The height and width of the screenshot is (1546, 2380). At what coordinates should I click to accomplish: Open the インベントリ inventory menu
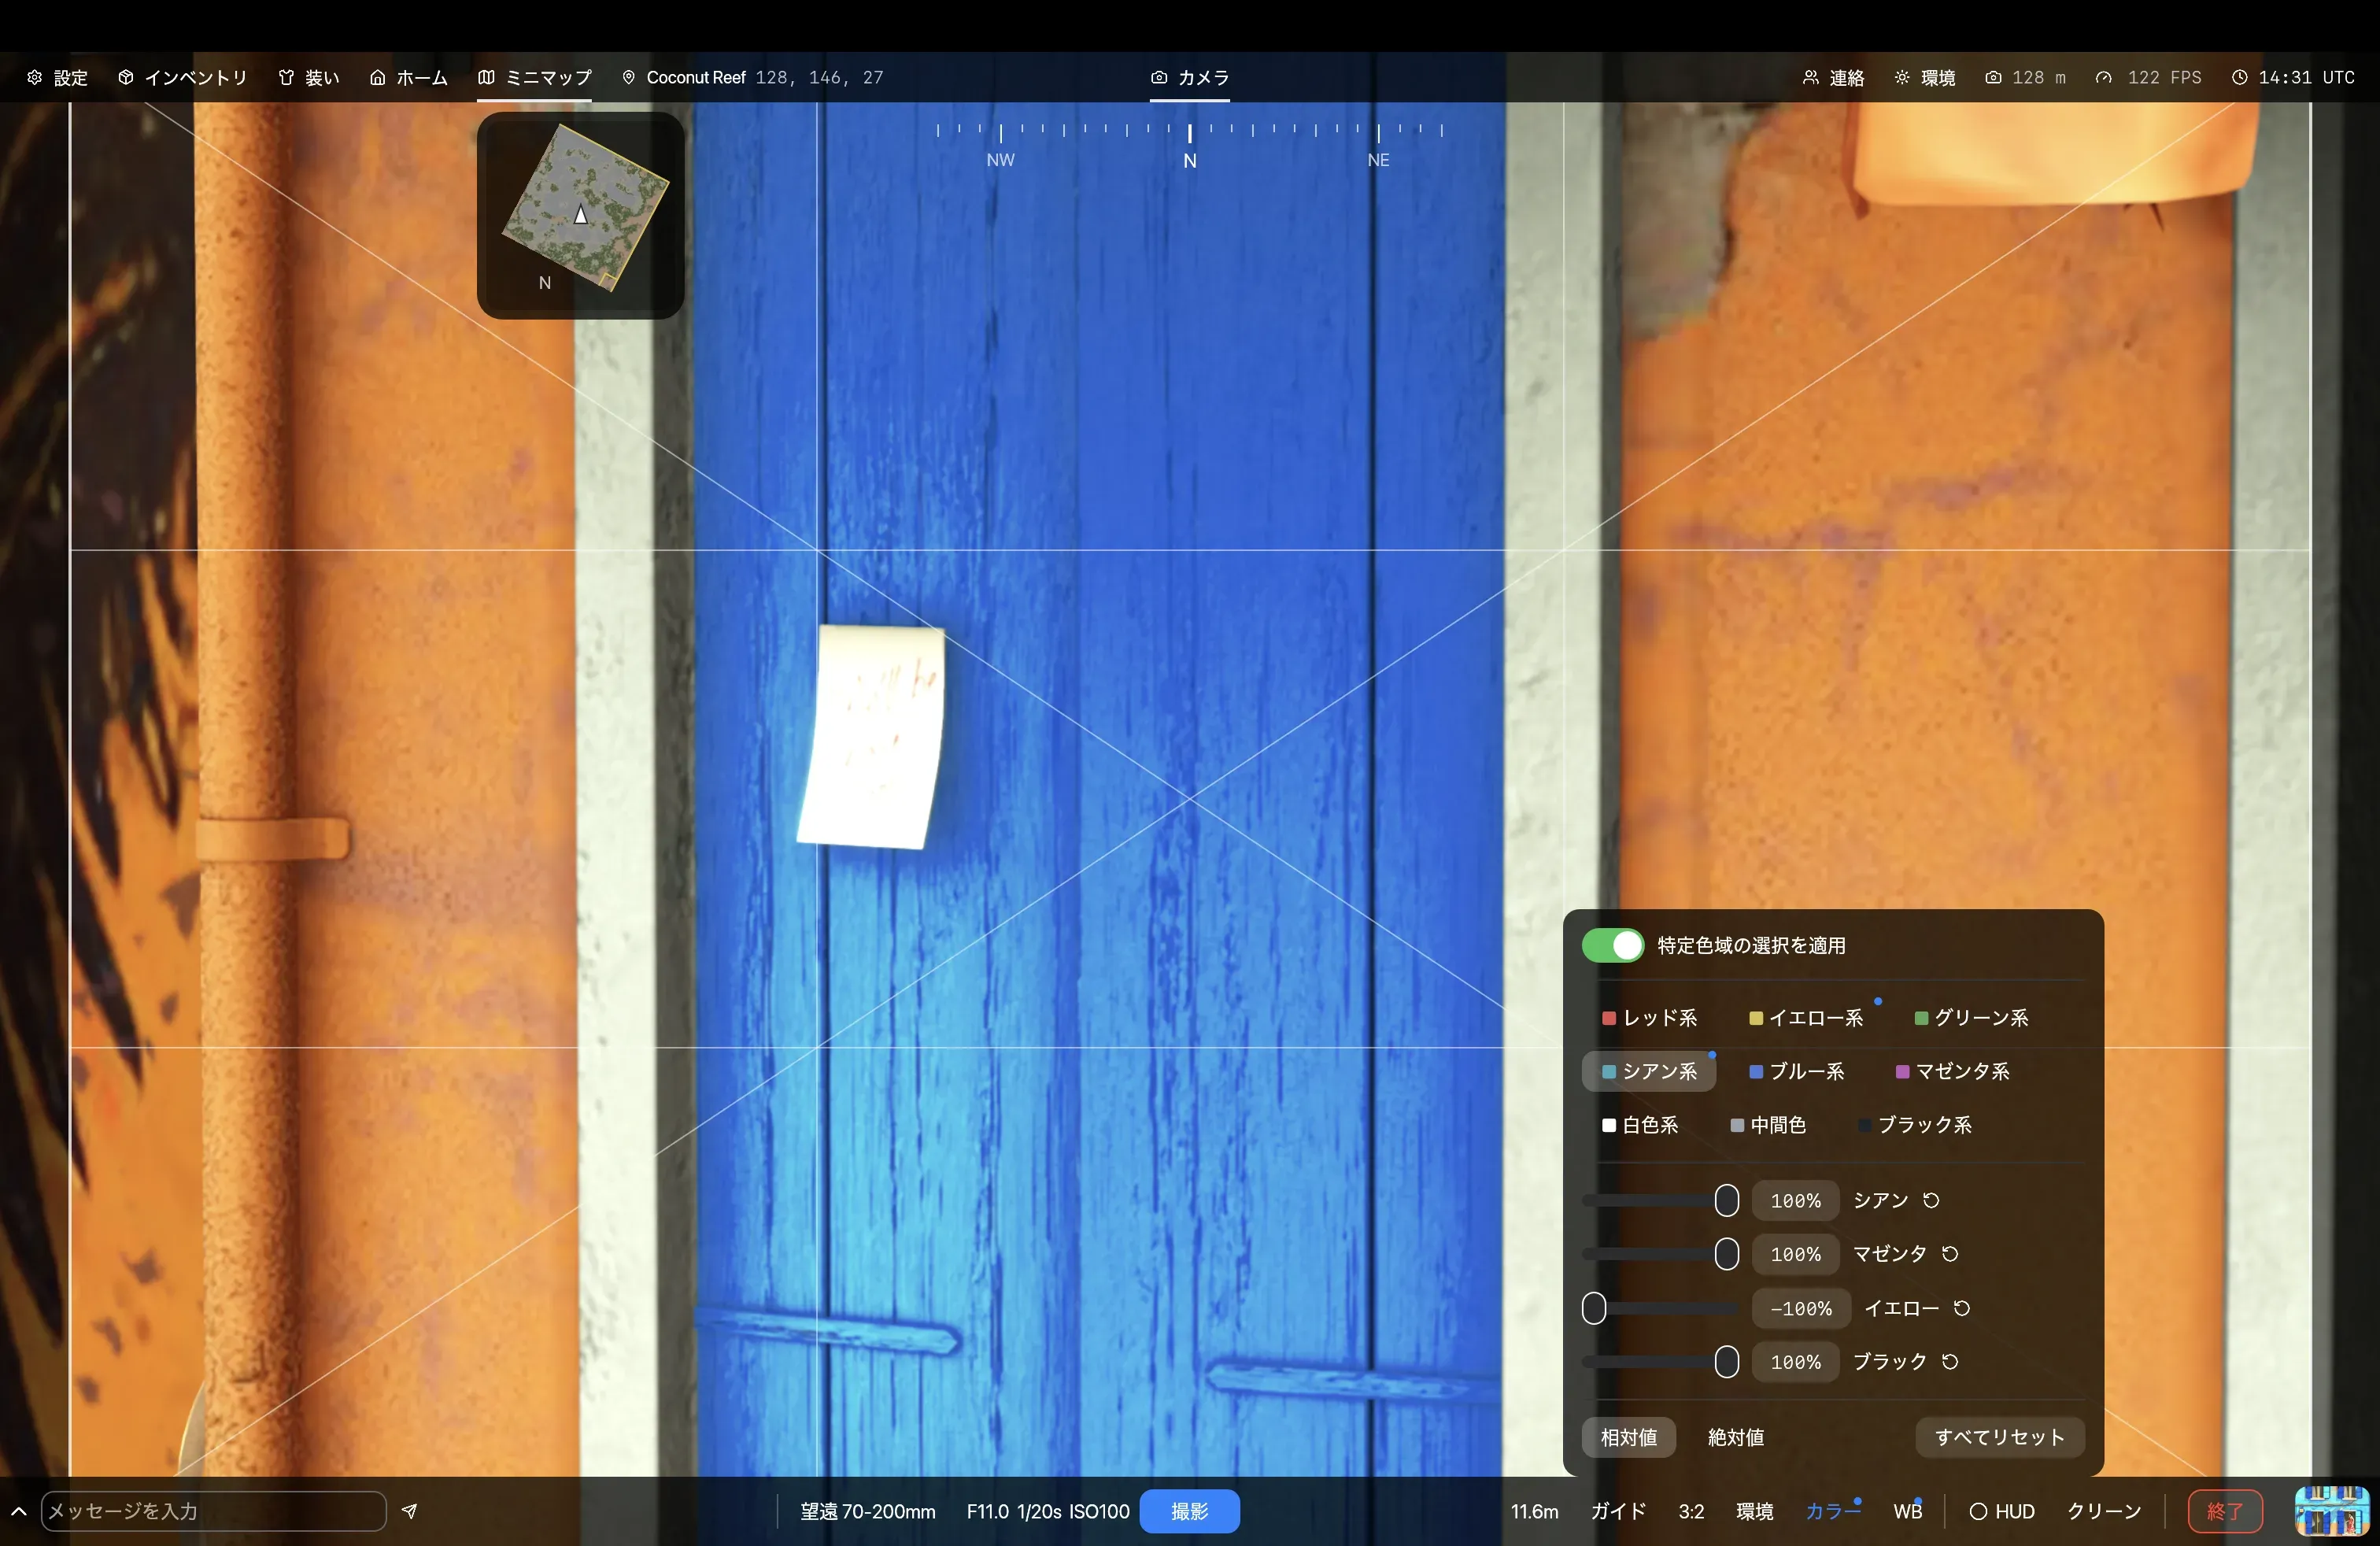[x=182, y=78]
